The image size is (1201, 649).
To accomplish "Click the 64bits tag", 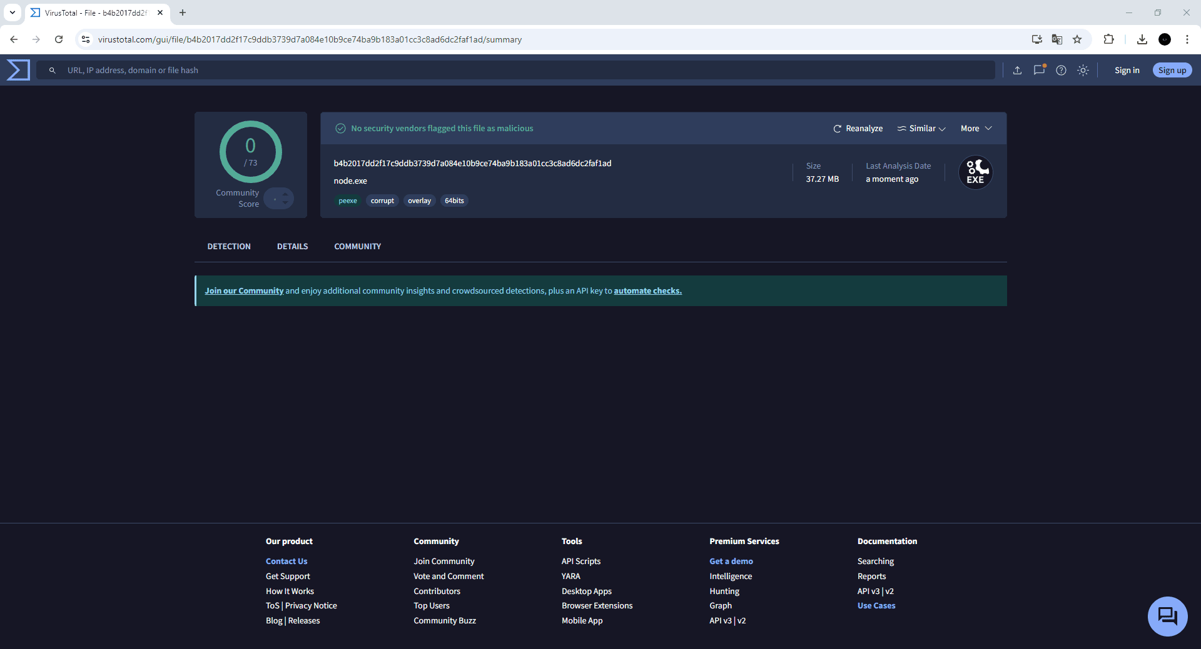I will click(454, 201).
